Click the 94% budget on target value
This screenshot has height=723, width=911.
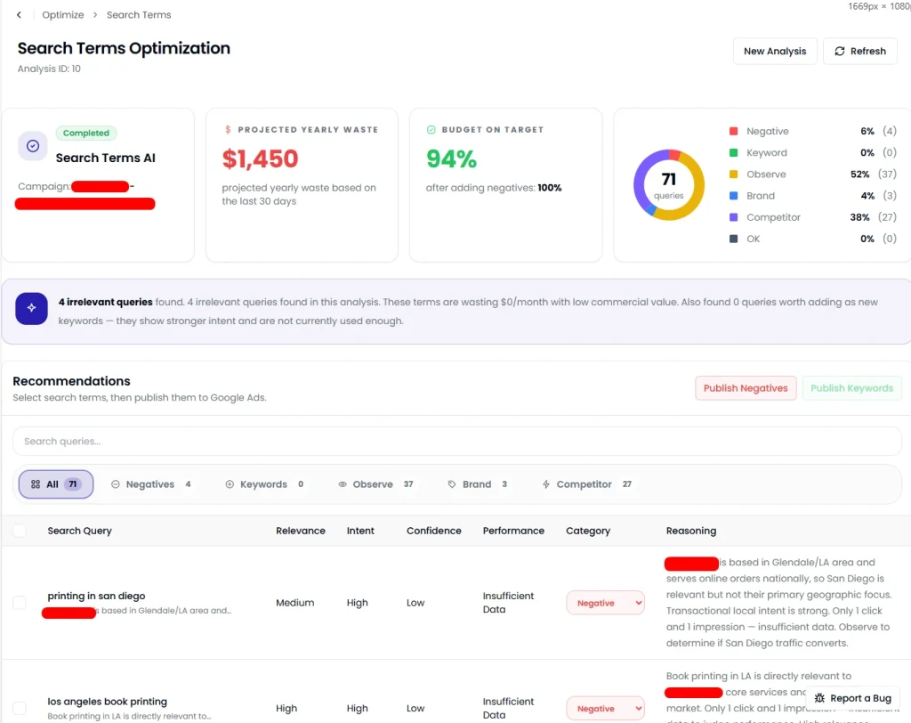[x=451, y=158]
